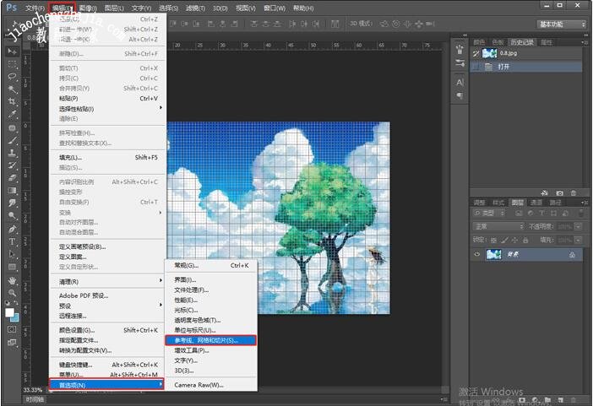Image resolution: width=593 pixels, height=406 pixels.
Task: Switch to the 通道 tab
Action: (x=536, y=203)
